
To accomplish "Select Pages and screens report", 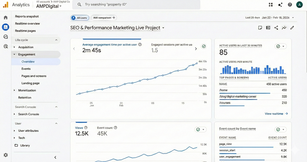I will (x=34, y=76).
